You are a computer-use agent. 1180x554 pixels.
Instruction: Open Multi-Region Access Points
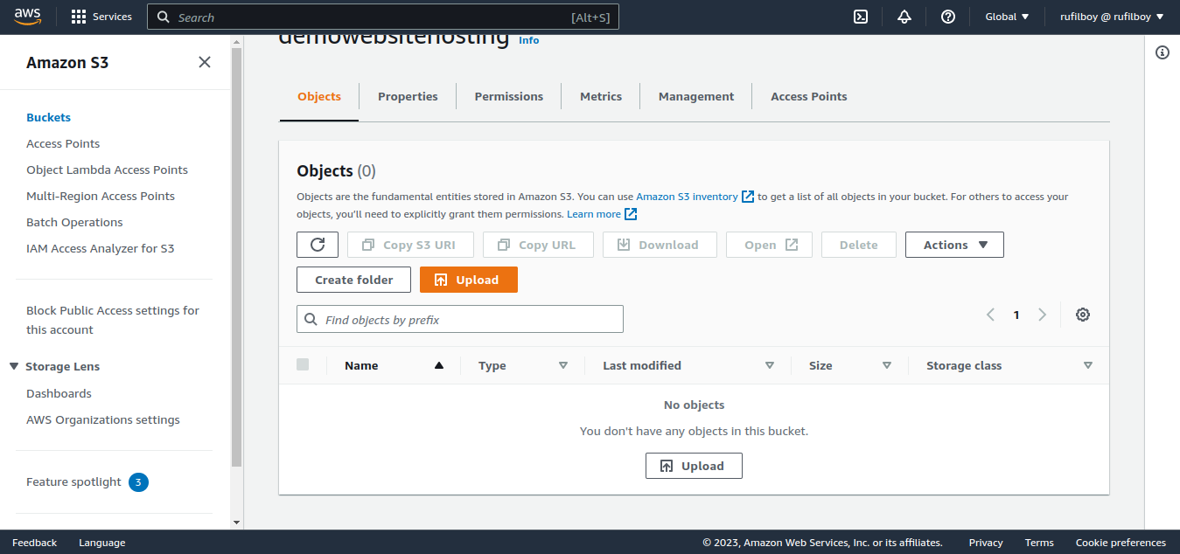click(101, 196)
